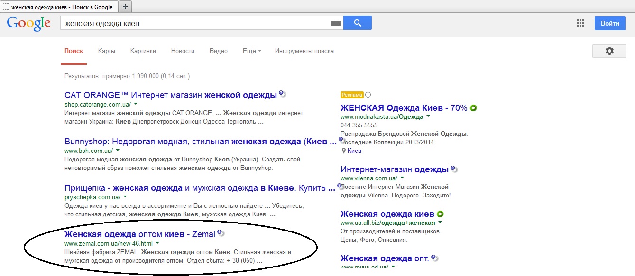Expand options arrow for www.bsh.com.ua
635x276 pixels.
point(117,151)
